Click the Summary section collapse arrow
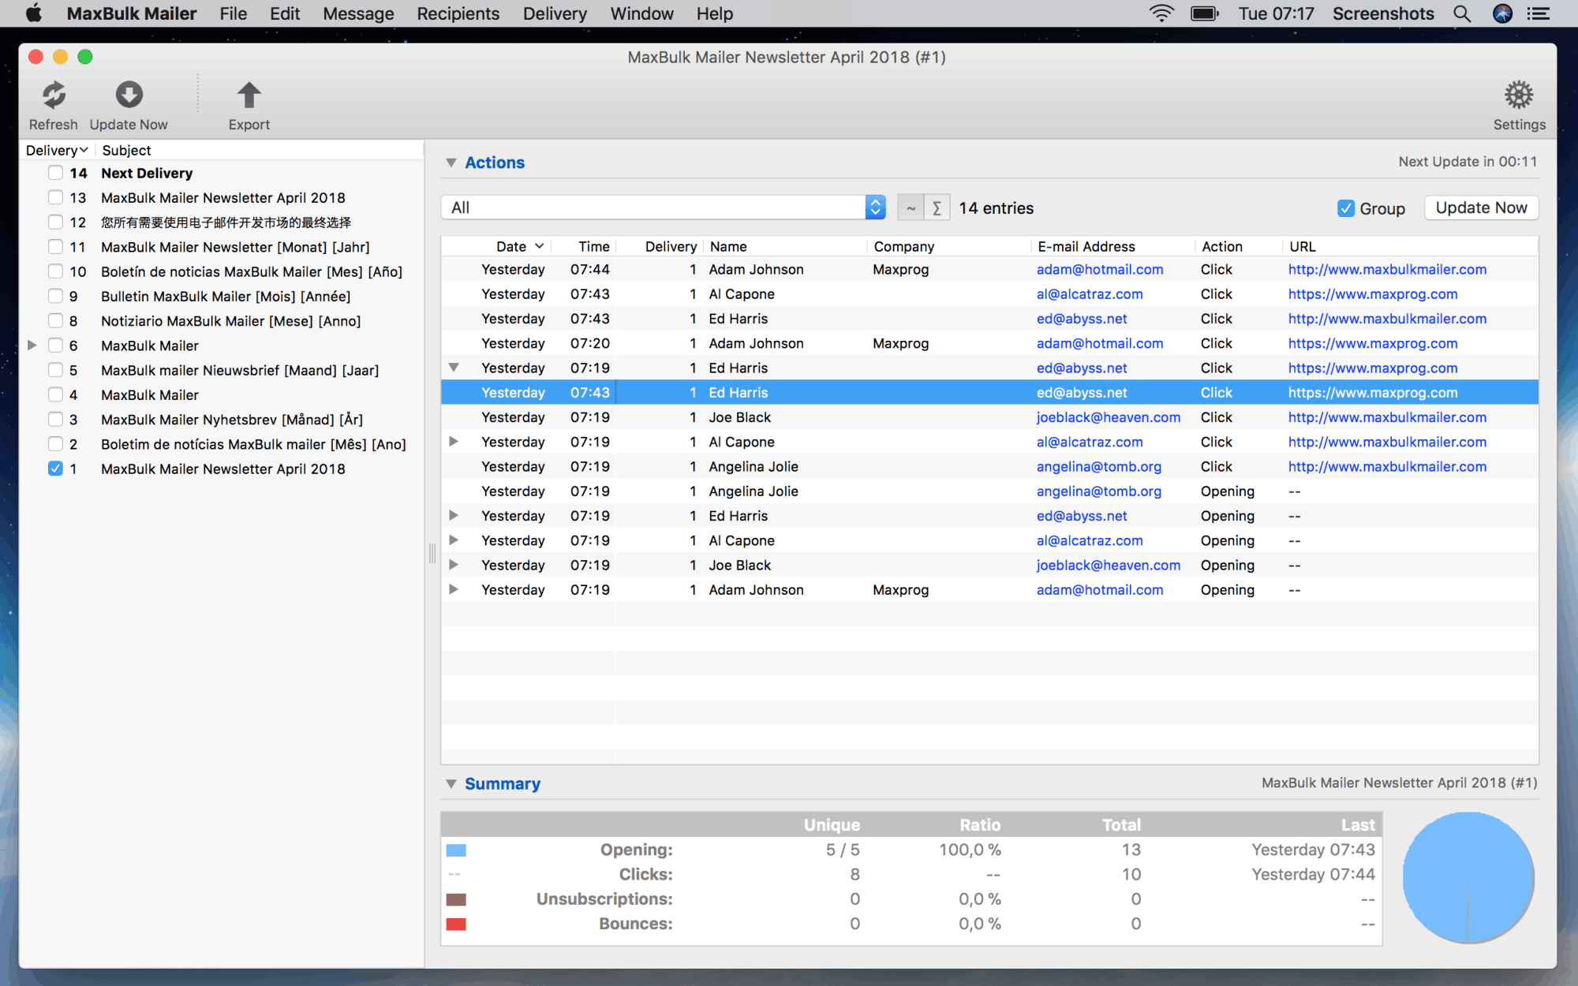The height and width of the screenshot is (986, 1578). coord(451,784)
